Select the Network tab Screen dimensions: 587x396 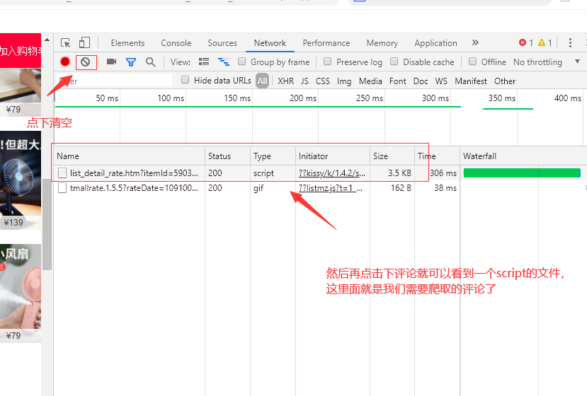click(x=270, y=43)
